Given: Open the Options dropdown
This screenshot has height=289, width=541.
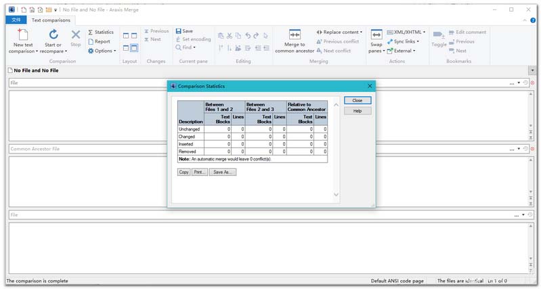Looking at the screenshot, I should pos(102,51).
